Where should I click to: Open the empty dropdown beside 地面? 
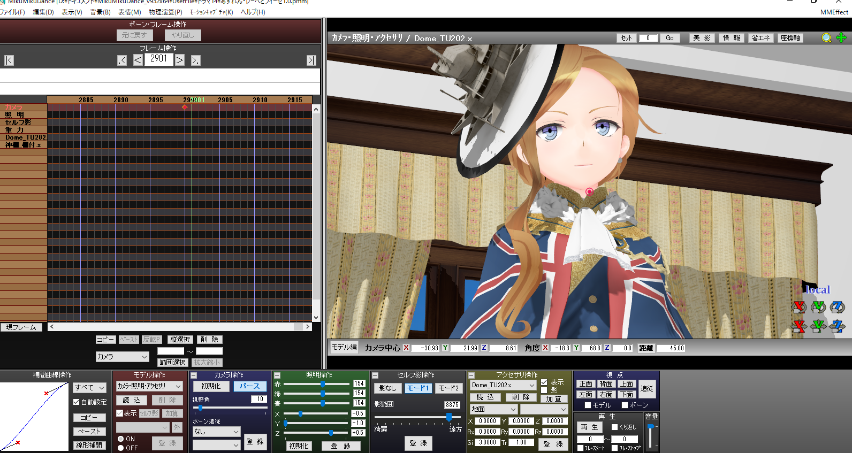click(x=544, y=409)
